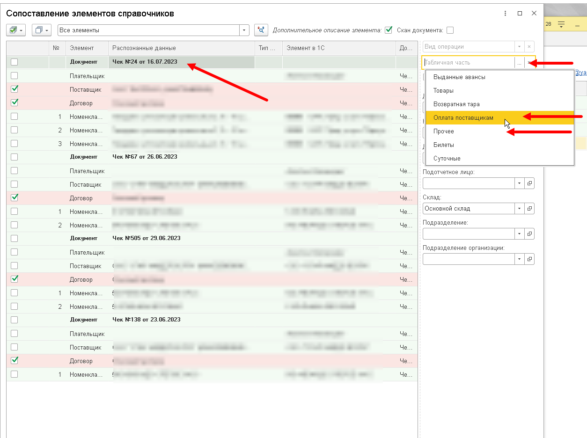Click the empty Подотчетное лицо input field

469,183
